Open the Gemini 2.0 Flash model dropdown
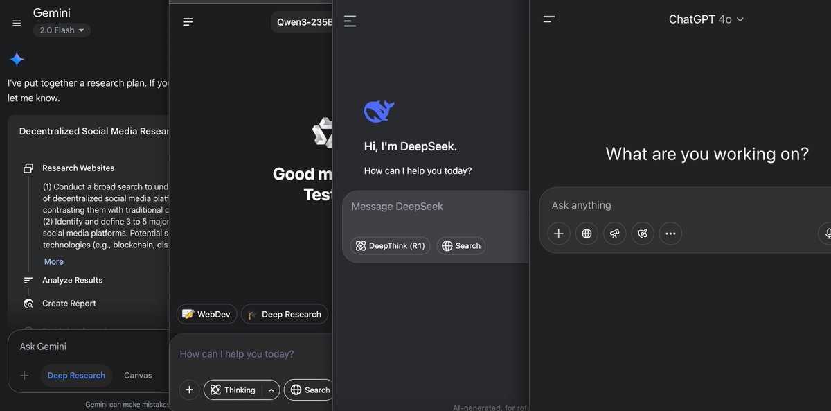 coord(62,30)
